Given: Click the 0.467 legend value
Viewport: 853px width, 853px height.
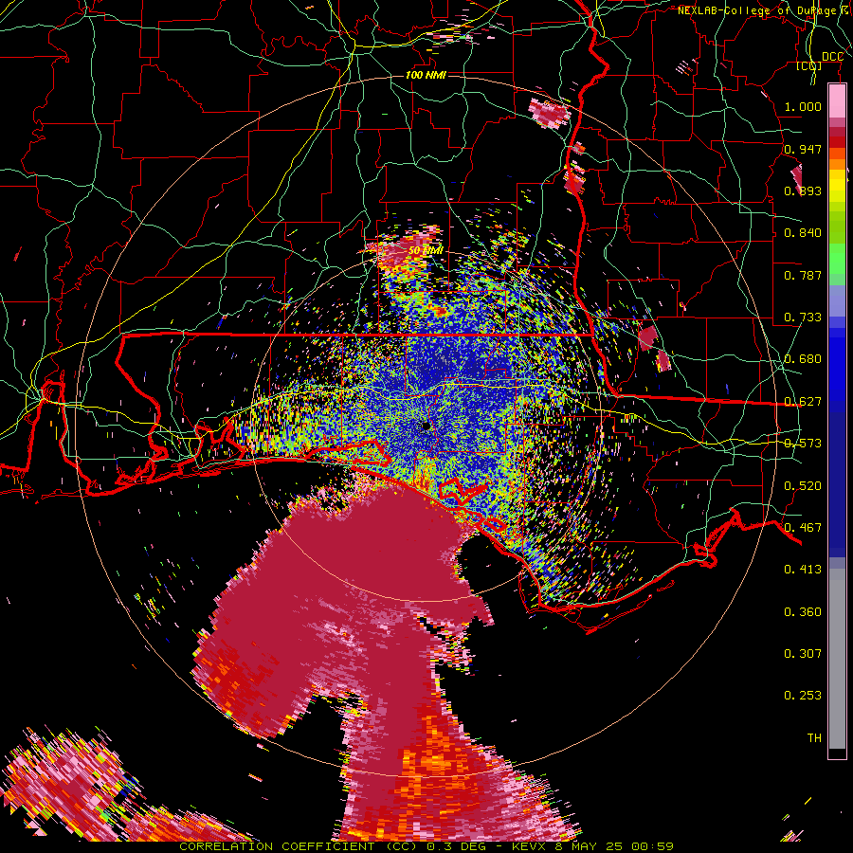Looking at the screenshot, I should pyautogui.click(x=803, y=527).
